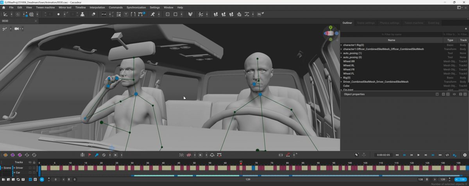The width and height of the screenshot is (469, 186).
Task: Click the spiral target toolbar icon
Action: pyautogui.click(x=31, y=14)
